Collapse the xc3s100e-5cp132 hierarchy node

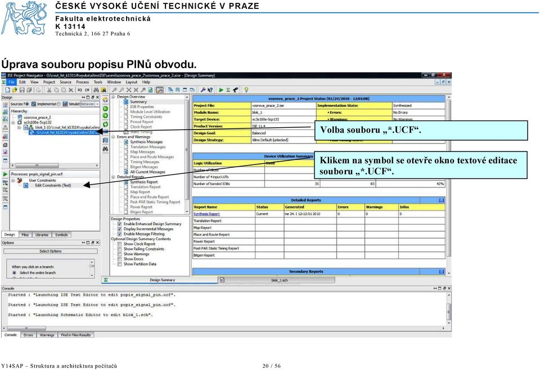coord(13,122)
